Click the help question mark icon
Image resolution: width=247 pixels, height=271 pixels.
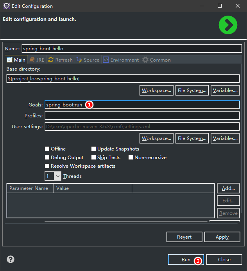11,259
